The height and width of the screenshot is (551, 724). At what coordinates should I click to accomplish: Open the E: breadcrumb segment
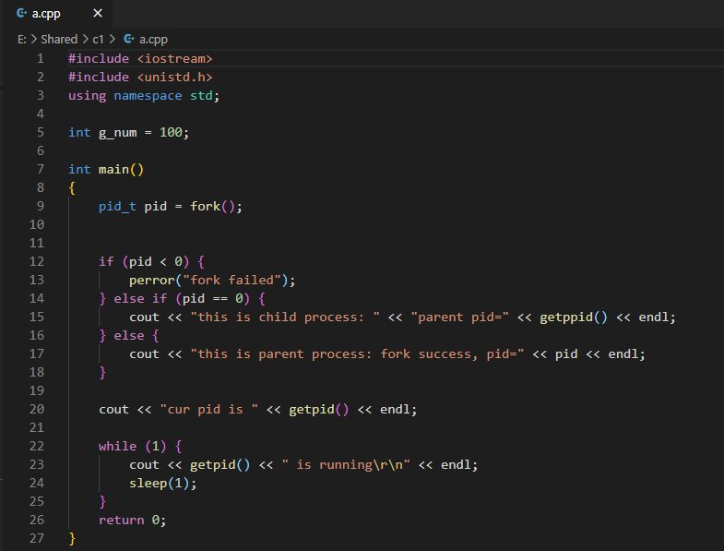[x=22, y=40]
